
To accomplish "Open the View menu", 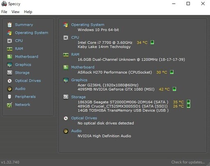I will coord(16,12).
